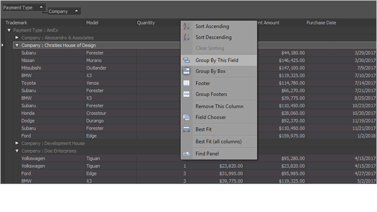Click the Venza model cell
Viewport: 377px width, 212px height.
[x=111, y=83]
